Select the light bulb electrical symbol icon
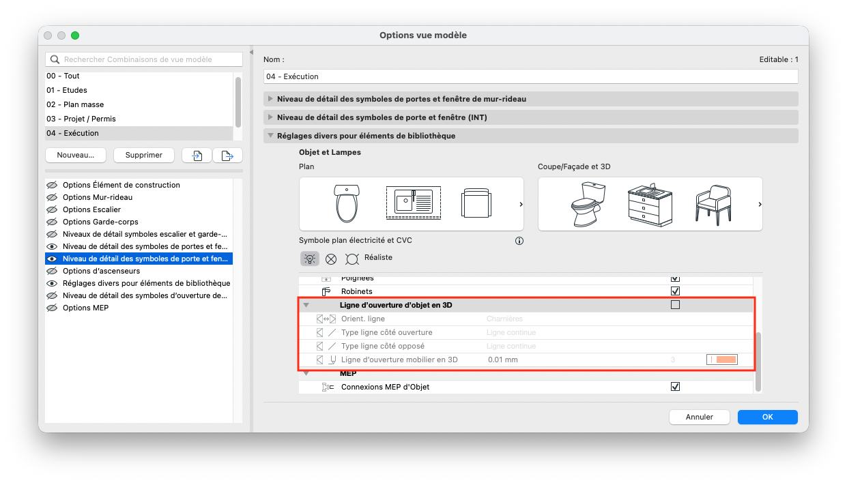The width and height of the screenshot is (847, 483). (x=309, y=259)
